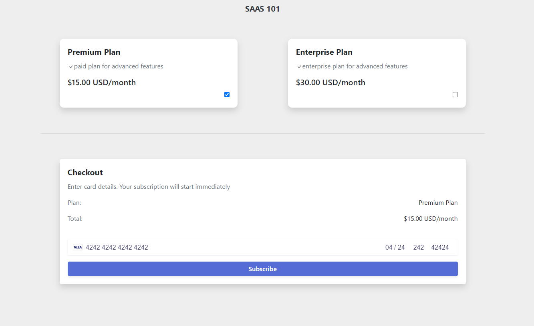Click the checkmark icon beside 'enterprise plan for advanced features'

(299, 67)
